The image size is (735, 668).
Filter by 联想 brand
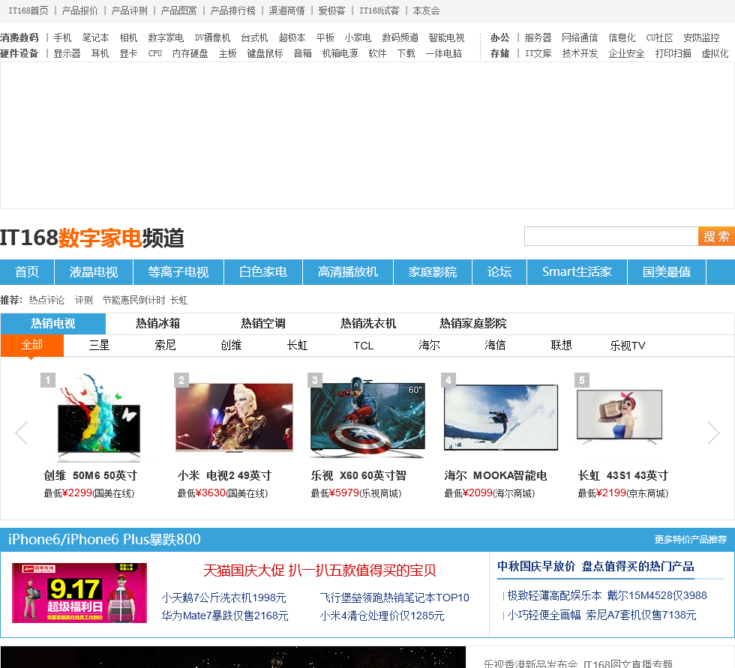click(x=561, y=346)
